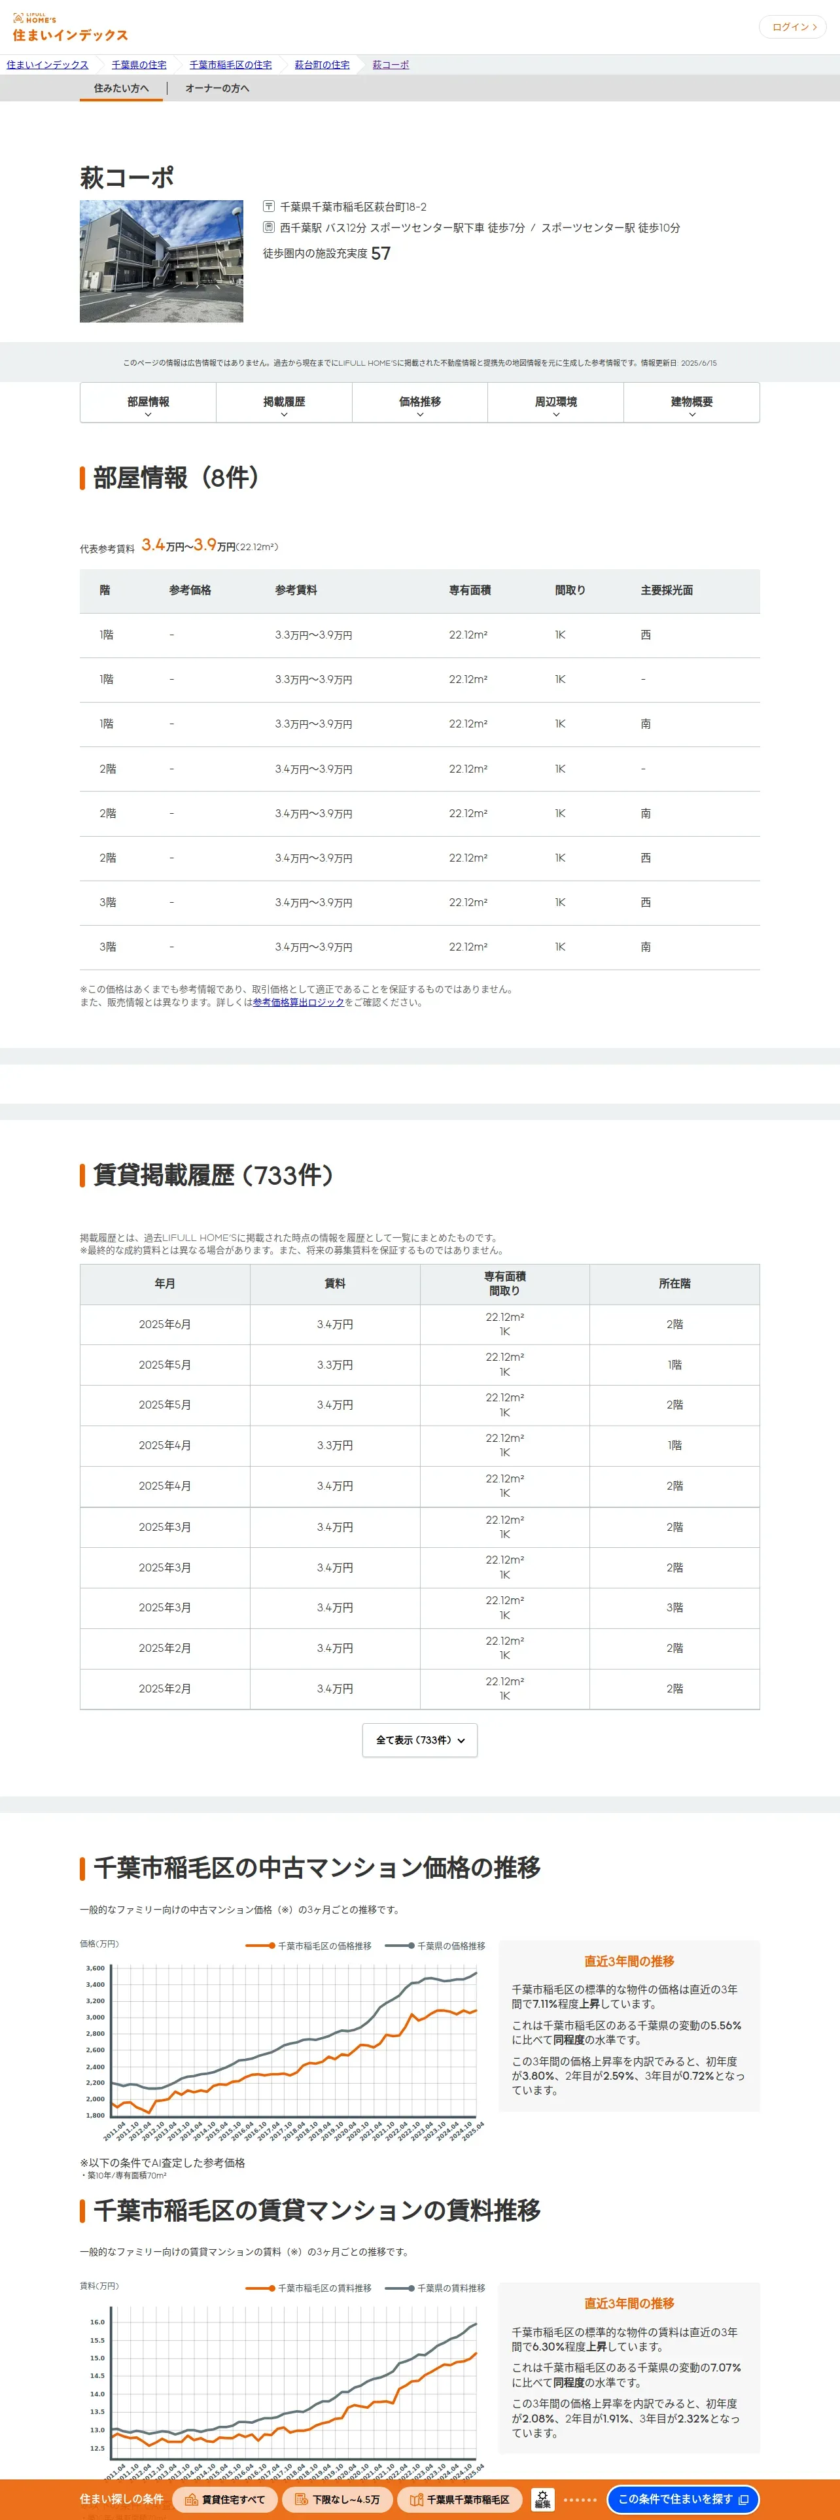Image resolution: width=840 pixels, height=2520 pixels.
Task: Click the 3階 floor cell in history table
Action: 674,1607
